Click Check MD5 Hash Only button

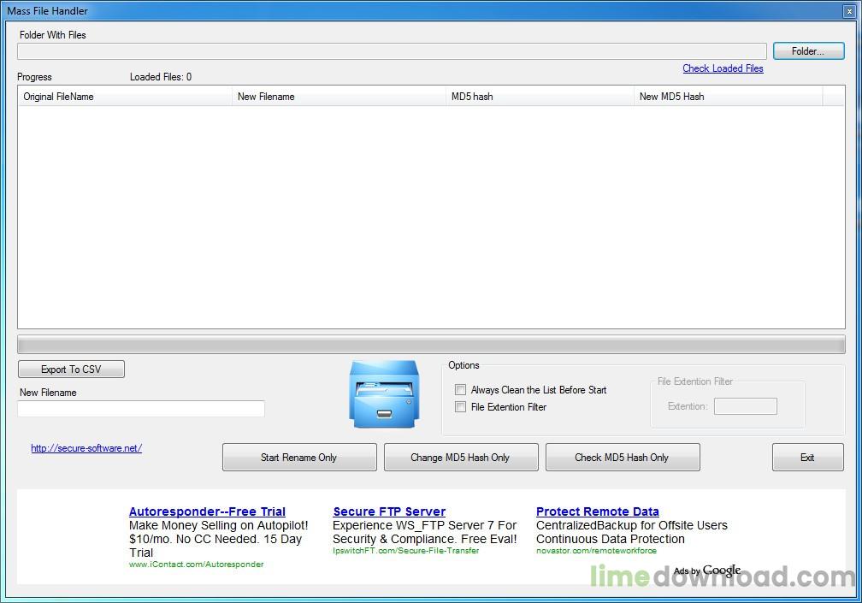[623, 458]
